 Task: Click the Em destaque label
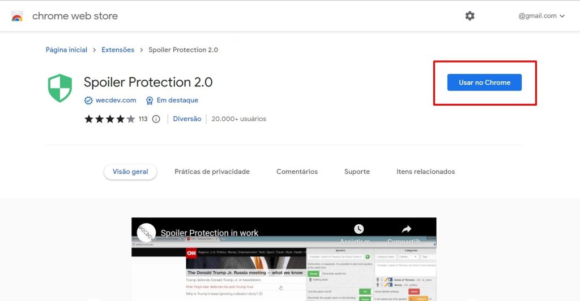[x=177, y=101]
